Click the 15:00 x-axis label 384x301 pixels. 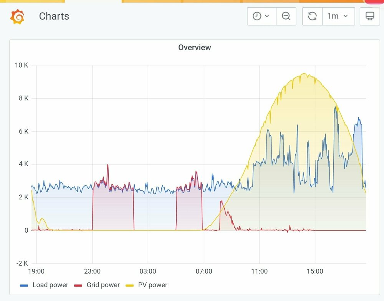click(x=315, y=271)
